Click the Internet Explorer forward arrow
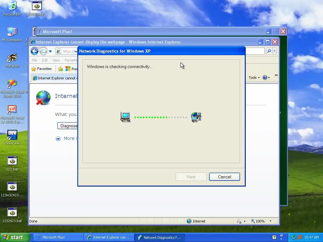 coord(43,51)
